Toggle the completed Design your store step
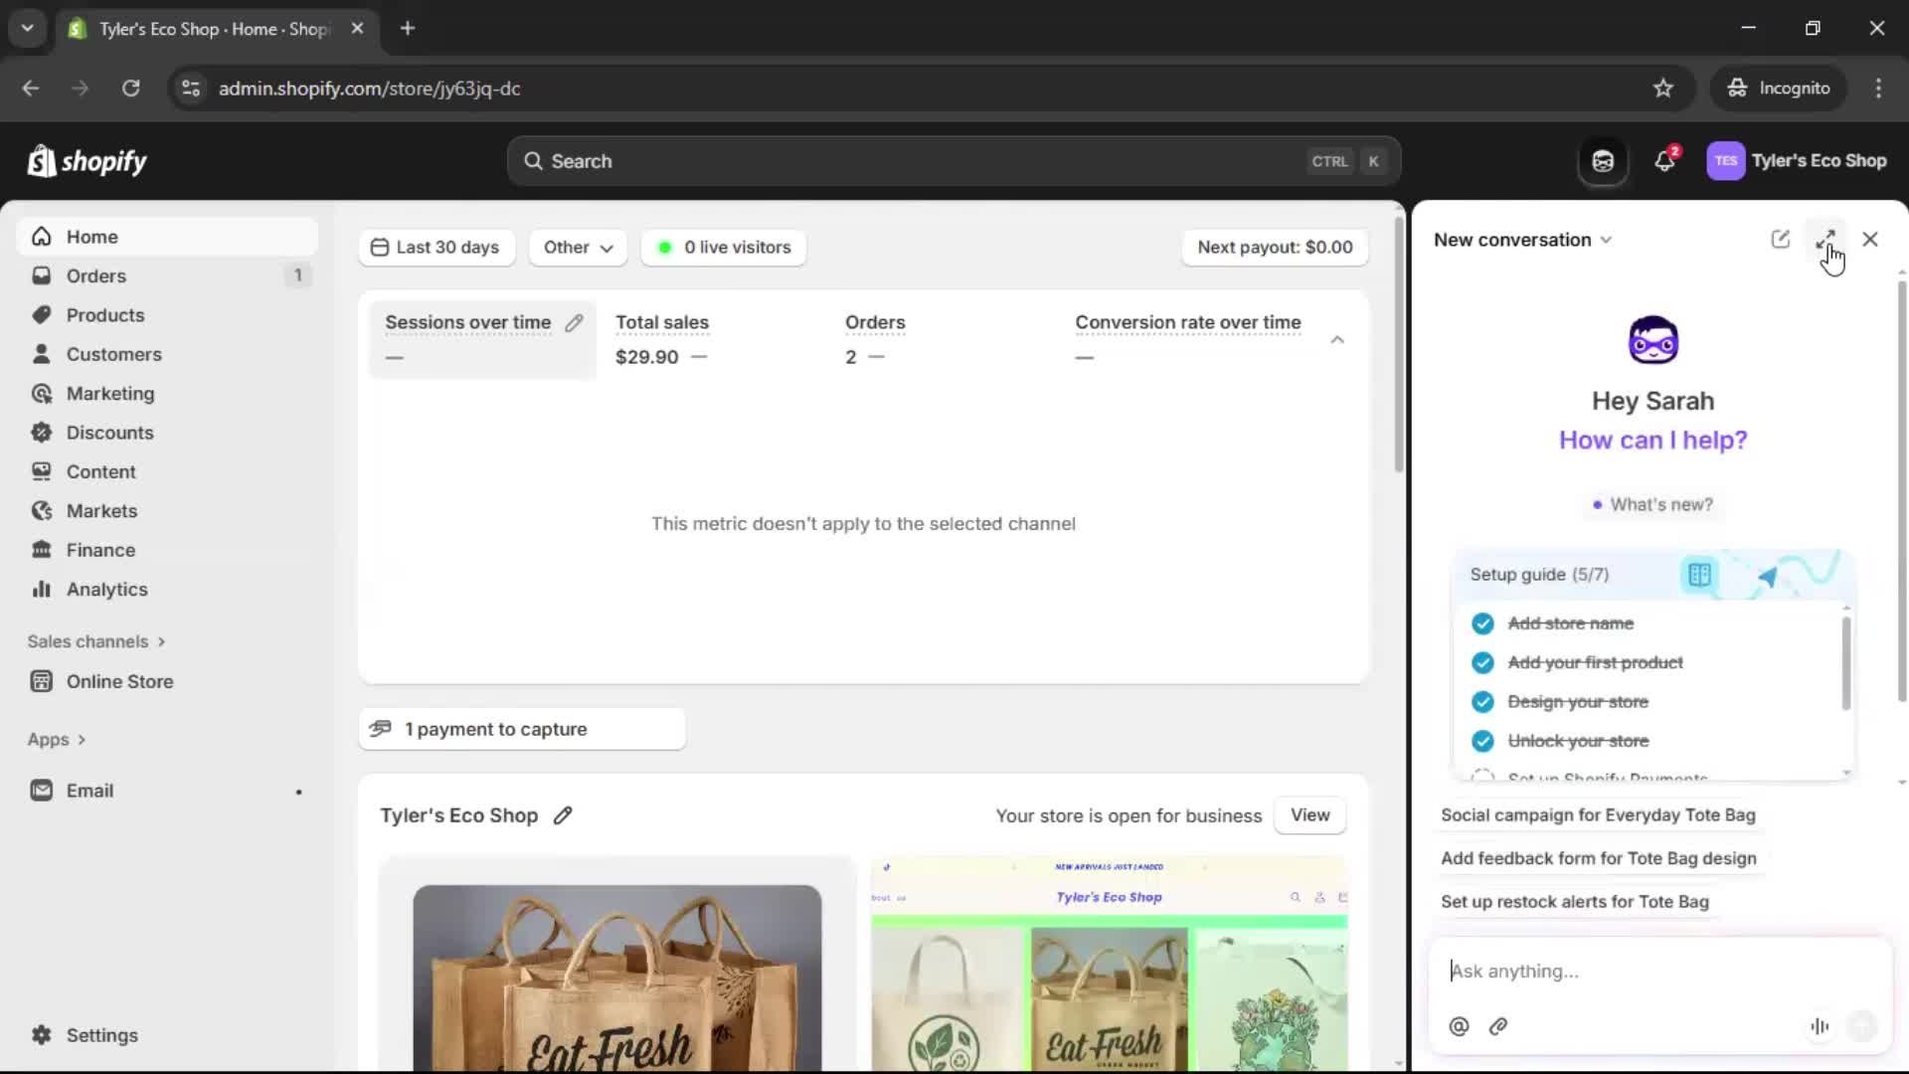The width and height of the screenshot is (1909, 1074). point(1483,702)
